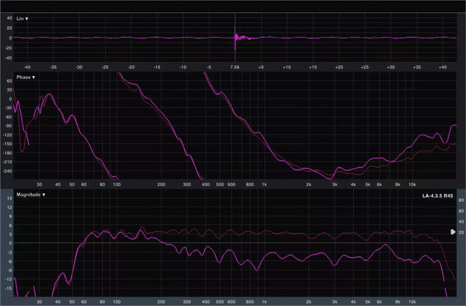Click the 100 label on the Phase frequency axis
Viewport: 466px width, 306px height.
[117, 184]
